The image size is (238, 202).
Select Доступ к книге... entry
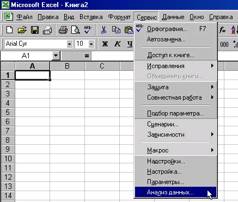175,55
